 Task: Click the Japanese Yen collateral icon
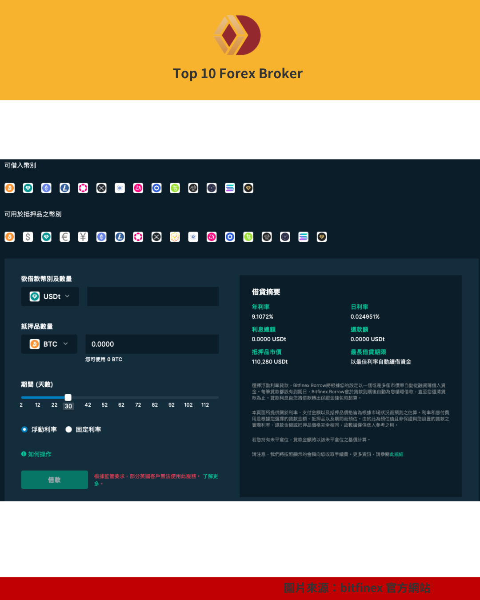[x=83, y=237]
